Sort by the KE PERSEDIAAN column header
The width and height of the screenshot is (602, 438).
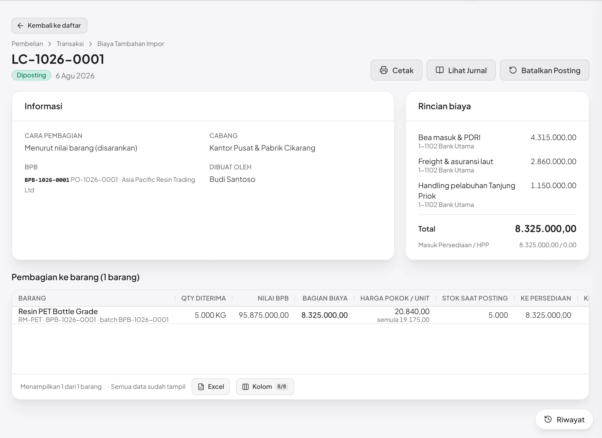click(546, 298)
